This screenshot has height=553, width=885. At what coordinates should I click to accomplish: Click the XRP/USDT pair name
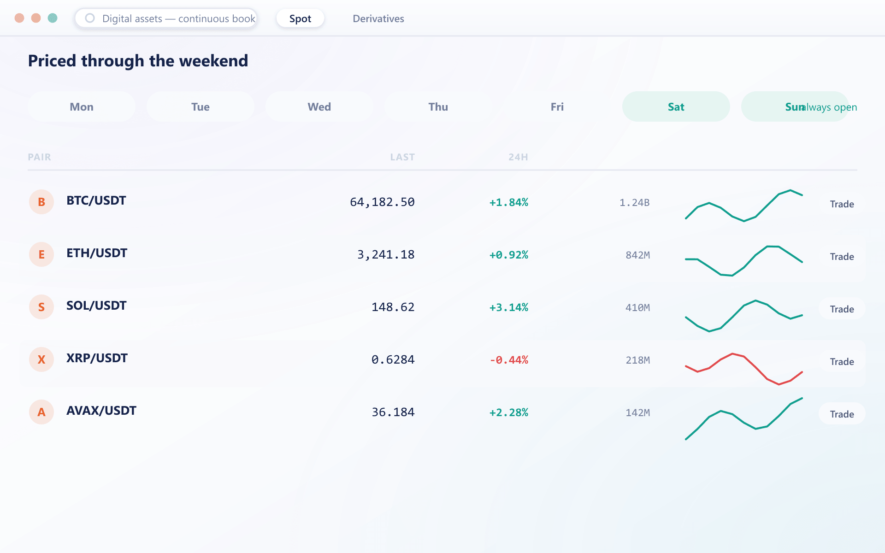[x=97, y=358]
